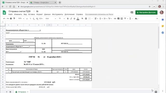The image size is (166, 93).
Task: Bookmark this page with star
Action: 149,6
